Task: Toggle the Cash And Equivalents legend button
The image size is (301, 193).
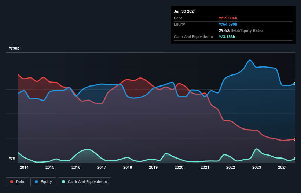Action: pyautogui.click(x=84, y=182)
